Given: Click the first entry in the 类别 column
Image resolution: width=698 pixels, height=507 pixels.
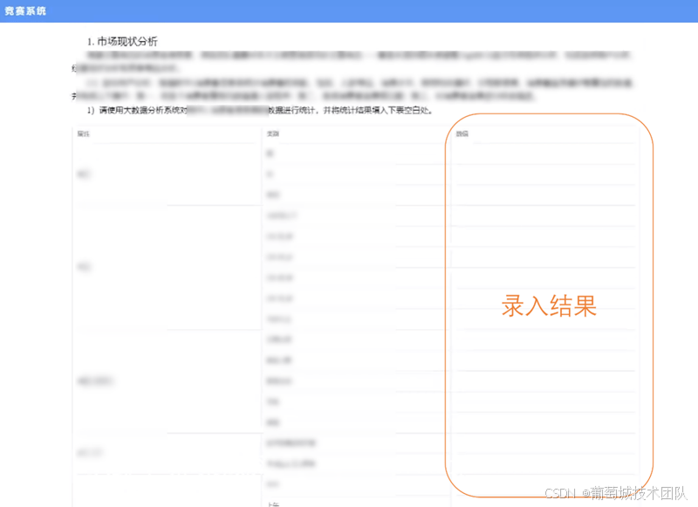Looking at the screenshot, I should click(270, 154).
